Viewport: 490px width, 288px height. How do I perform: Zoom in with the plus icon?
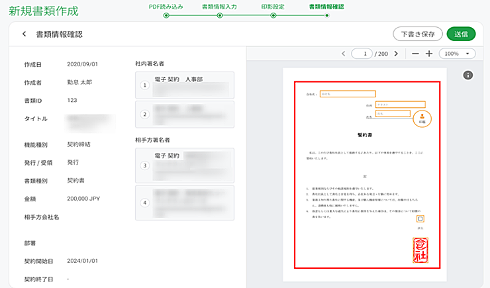429,54
